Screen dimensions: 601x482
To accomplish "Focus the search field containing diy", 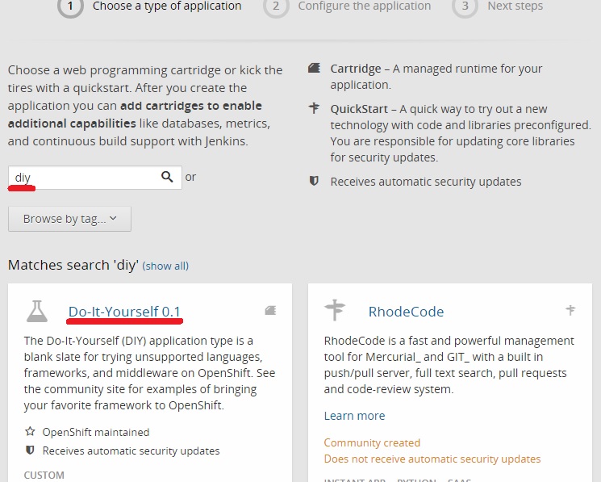I will (85, 177).
